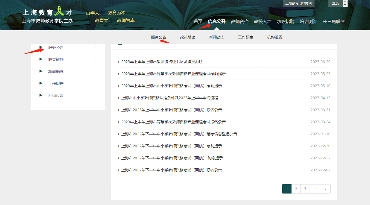
Task: Click the 登录 button
Action: coord(335,4)
